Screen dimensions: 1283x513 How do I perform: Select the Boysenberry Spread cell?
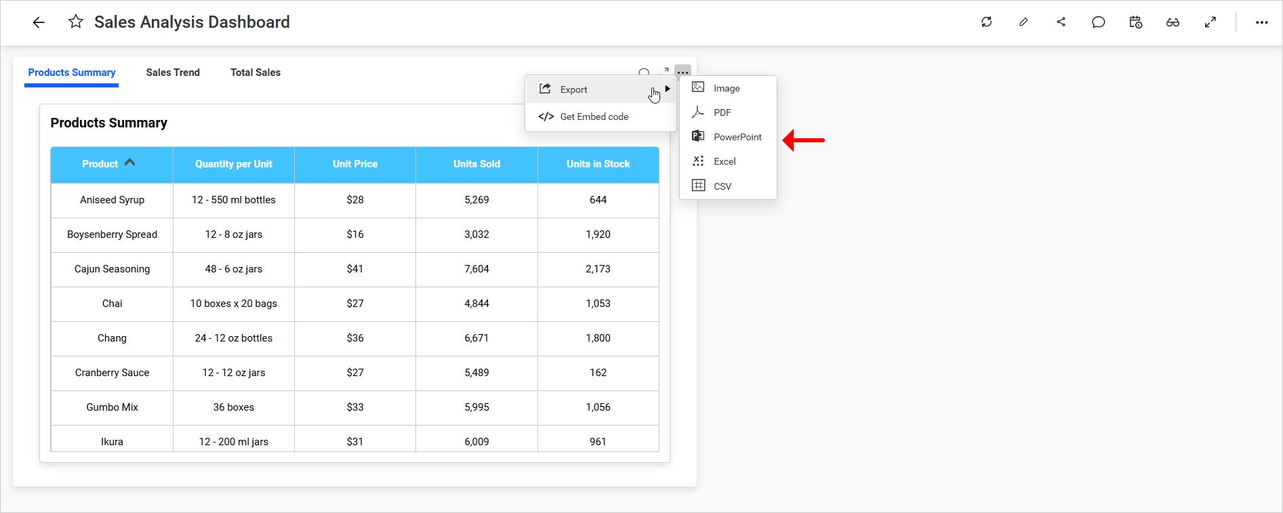(112, 234)
